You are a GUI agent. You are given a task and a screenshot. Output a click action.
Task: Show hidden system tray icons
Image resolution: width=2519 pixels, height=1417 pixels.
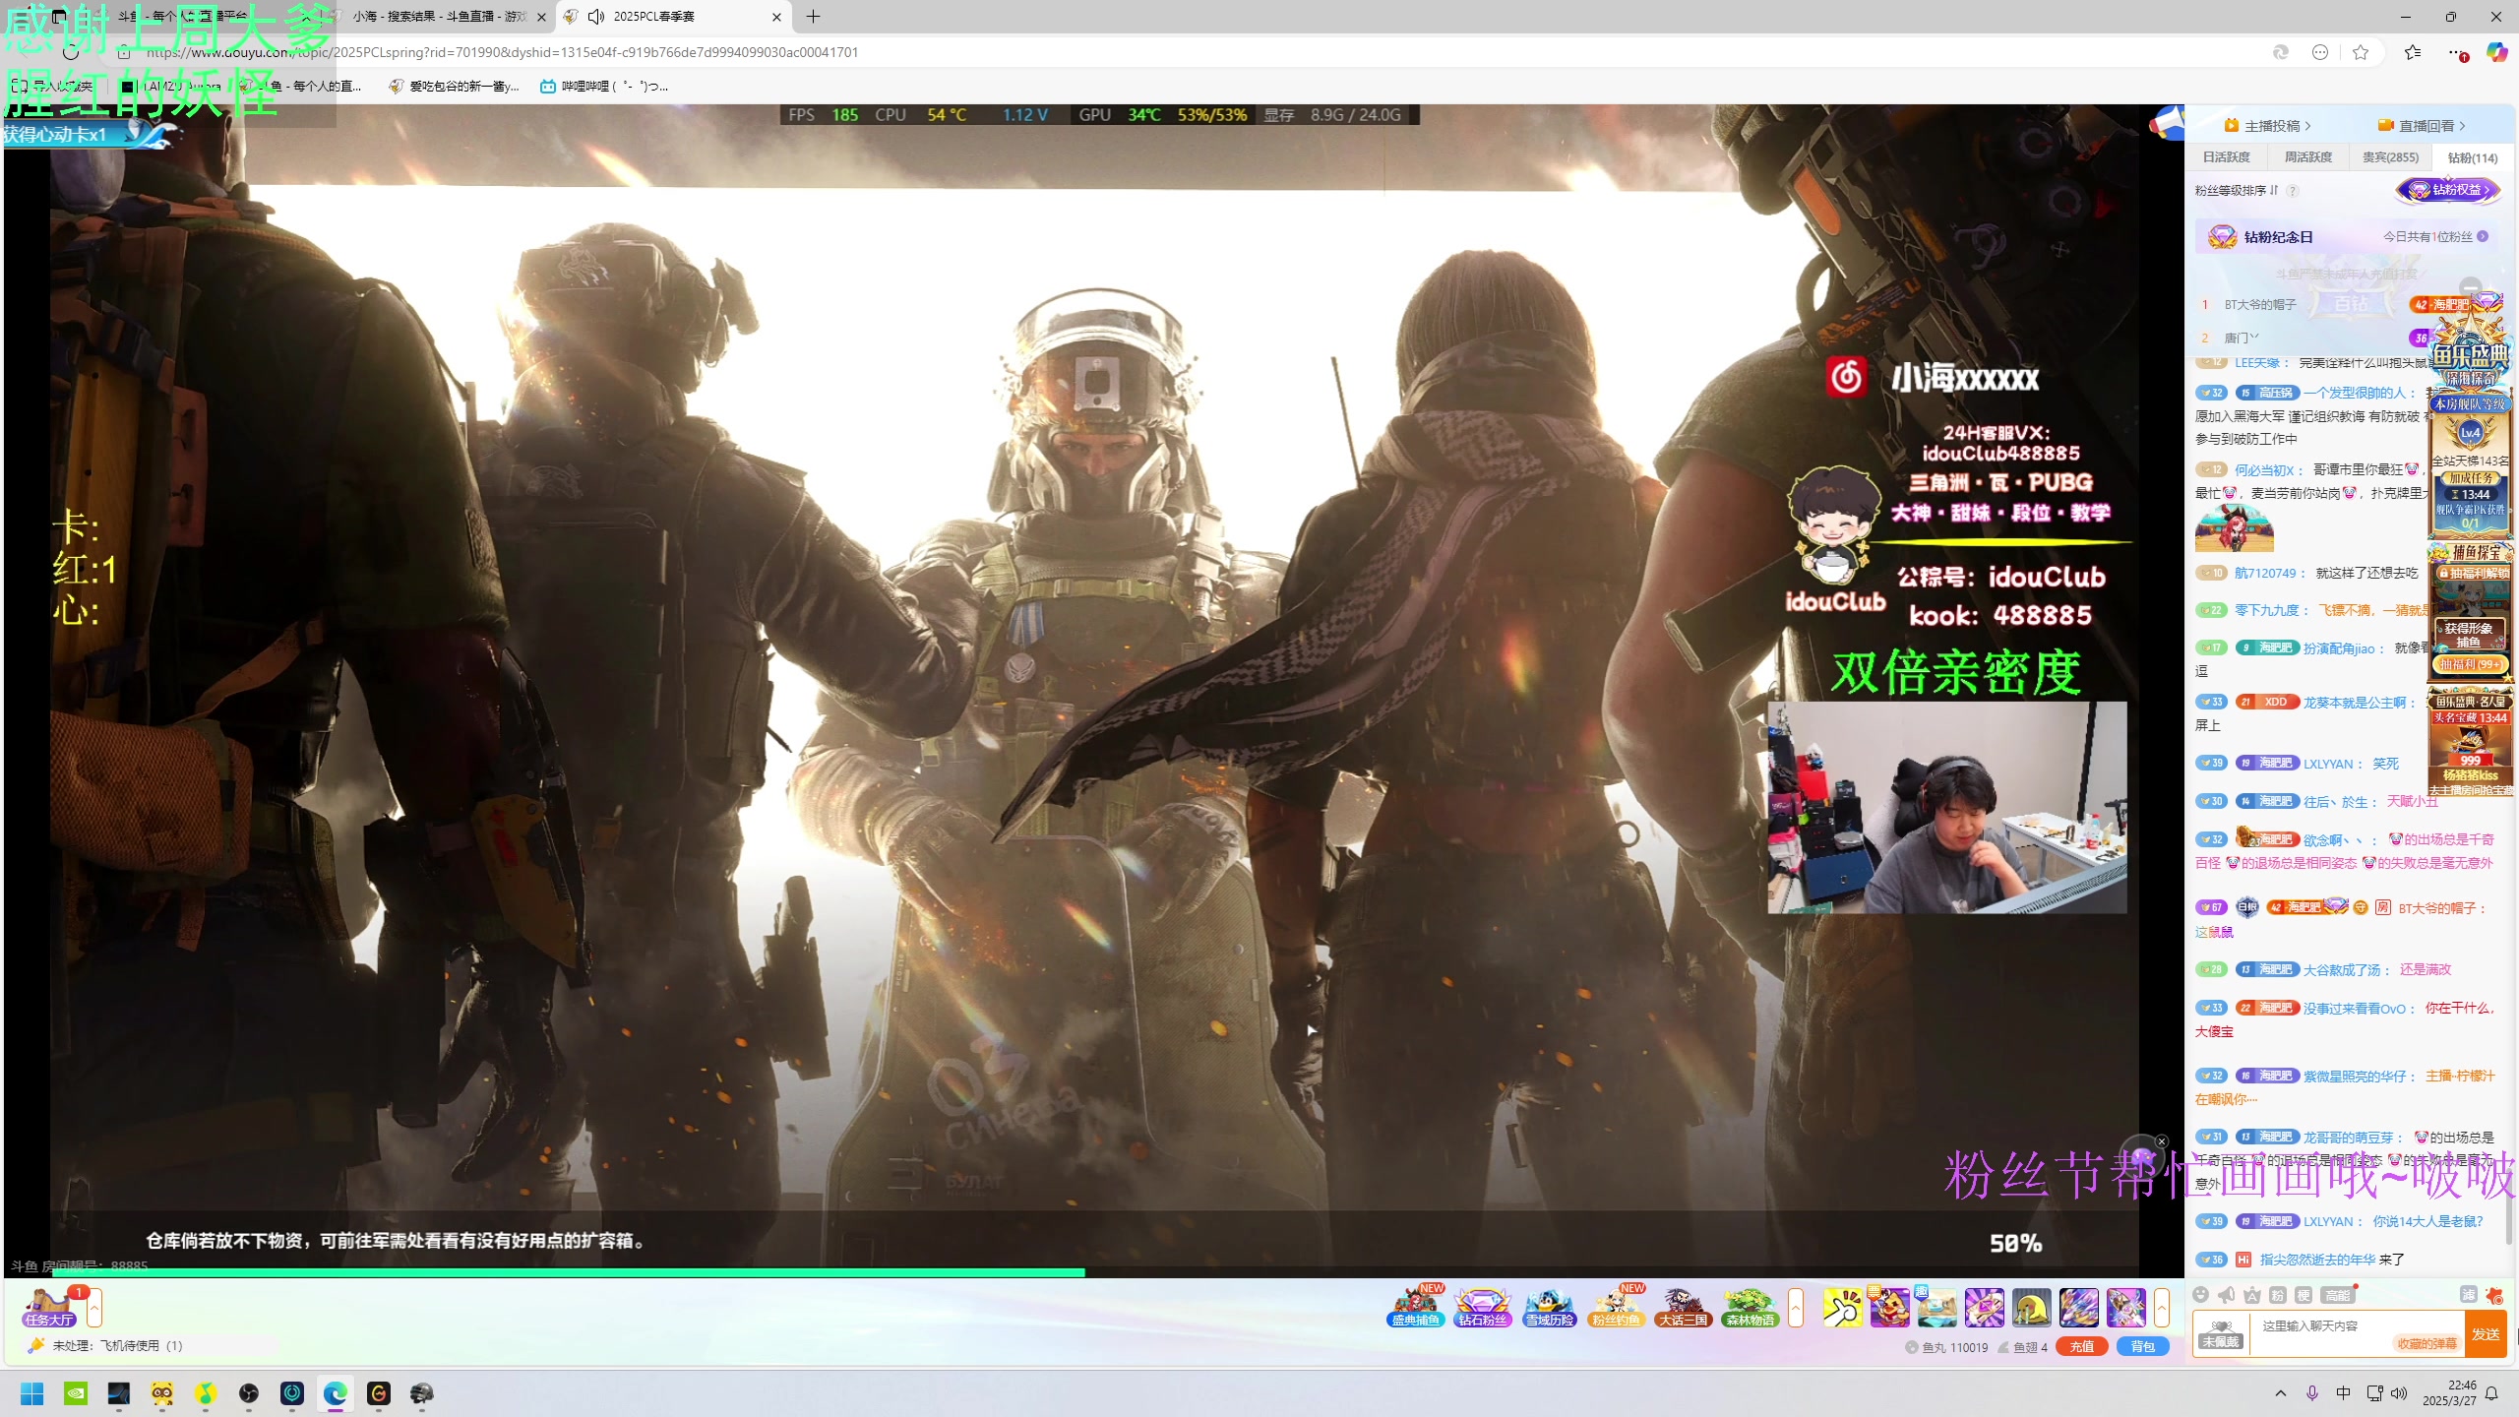[2281, 1393]
